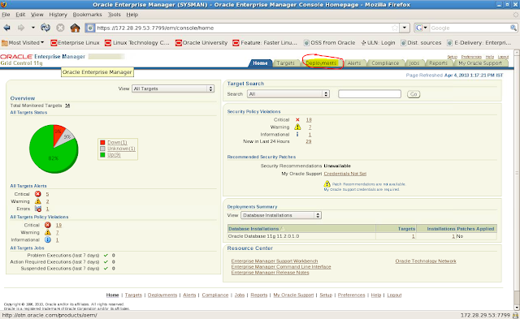Open the Most Visited bookmarks folder

[23, 43]
